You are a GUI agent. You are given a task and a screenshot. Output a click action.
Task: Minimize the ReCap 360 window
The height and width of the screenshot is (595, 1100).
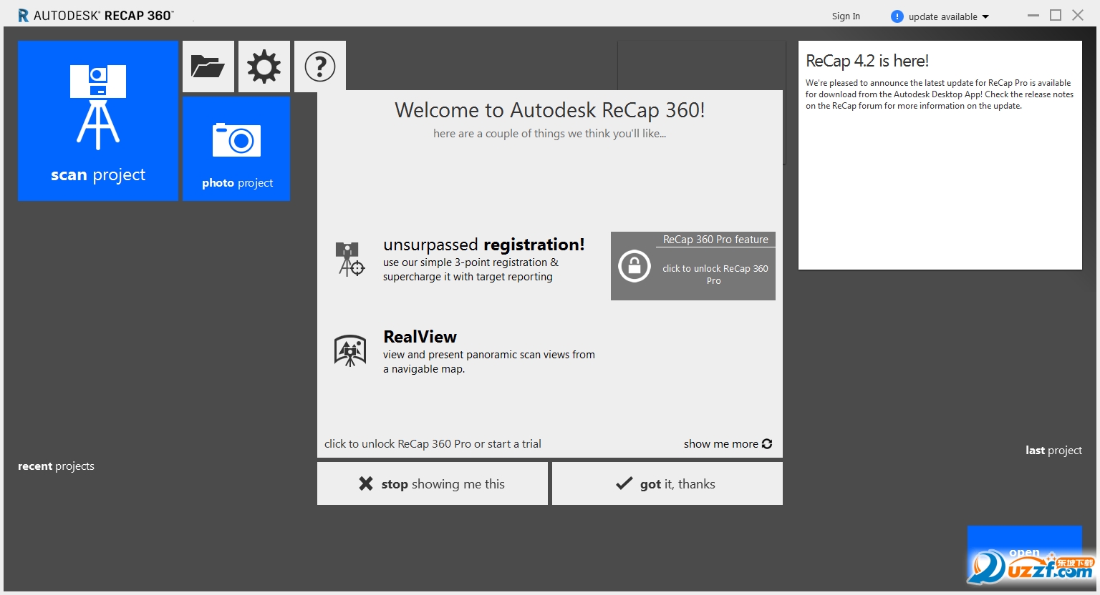(x=1033, y=16)
